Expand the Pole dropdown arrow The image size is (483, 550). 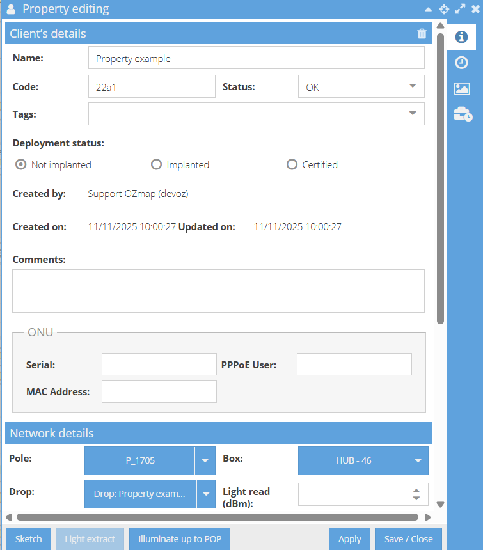tap(205, 460)
